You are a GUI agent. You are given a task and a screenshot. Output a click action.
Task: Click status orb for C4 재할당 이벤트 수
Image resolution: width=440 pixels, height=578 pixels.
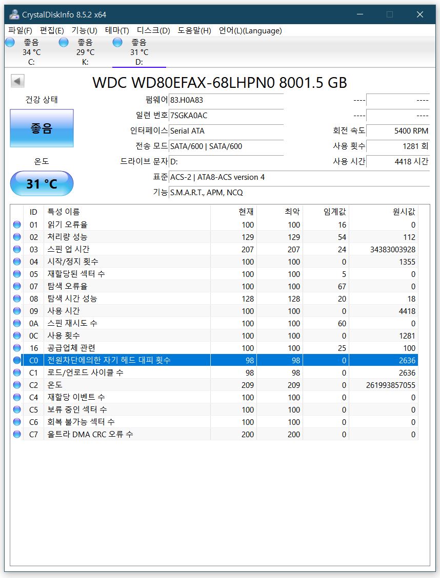click(17, 397)
